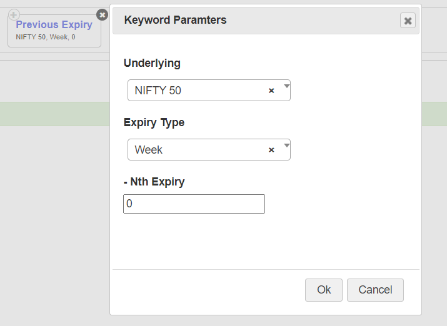Click the 'NIFTY 50, Week, 0' parameter summary
This screenshot has width=447, height=326.
[46, 37]
